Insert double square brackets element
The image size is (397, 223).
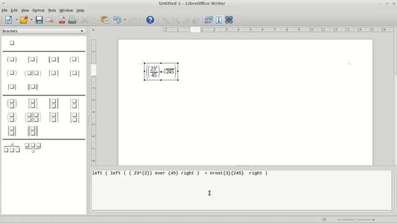54,59
